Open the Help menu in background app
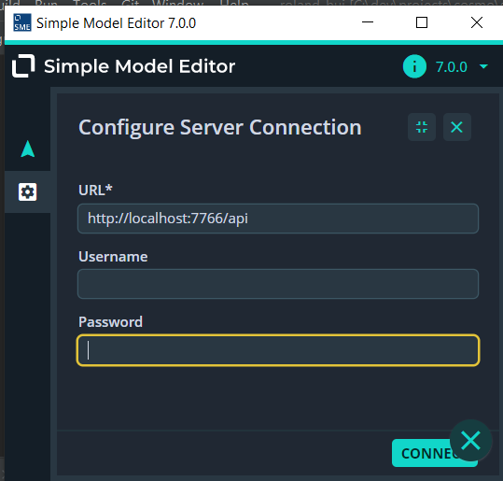 point(234,3)
